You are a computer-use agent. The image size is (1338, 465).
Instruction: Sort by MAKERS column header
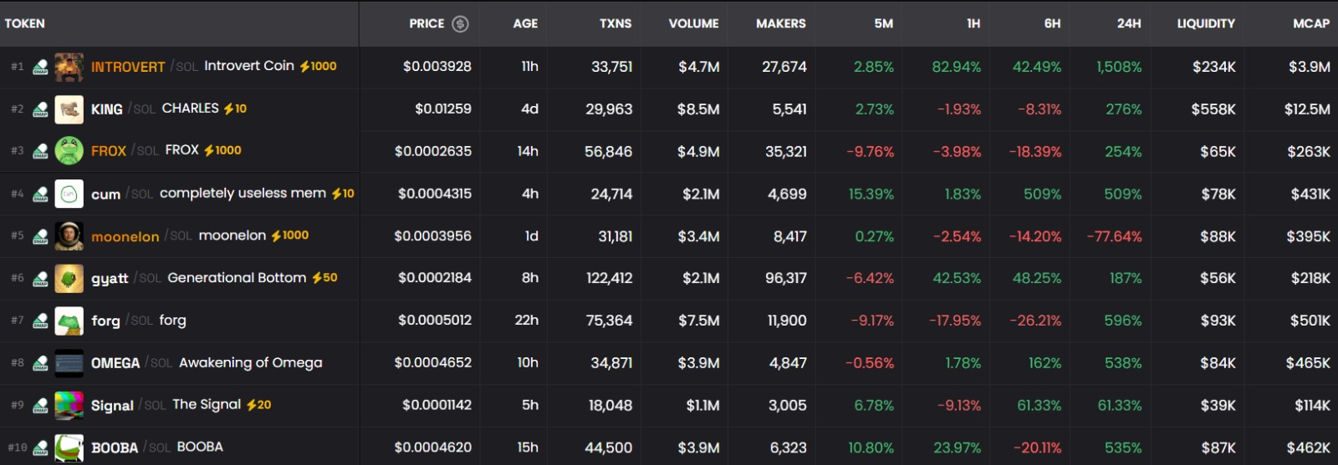[x=780, y=23]
